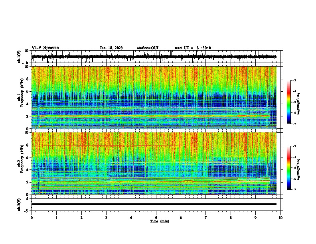Viewport: 316px width, 244px height.
Task: Click the ch.1 spectrogram color scale bar
Action: (x=289, y=102)
